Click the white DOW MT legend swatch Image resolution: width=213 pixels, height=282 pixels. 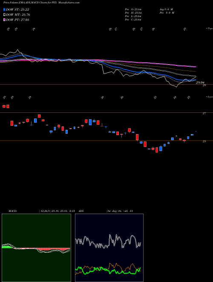point(5,15)
